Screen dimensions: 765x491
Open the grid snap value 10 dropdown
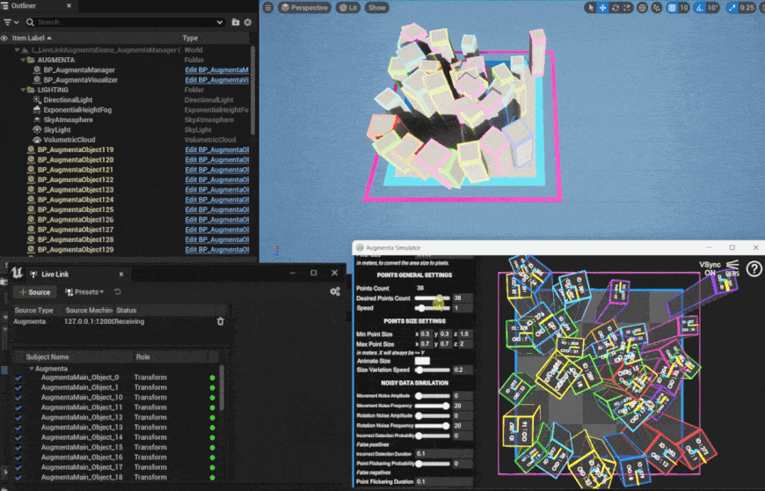coord(684,8)
